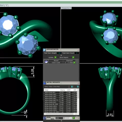Select the Down viewport tab

2,6
